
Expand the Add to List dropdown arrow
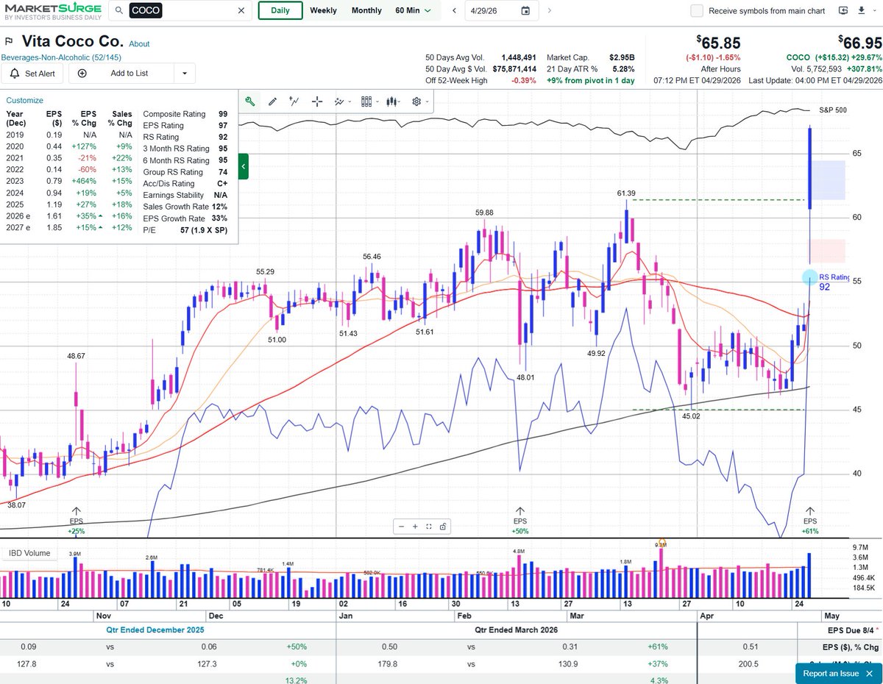(x=184, y=74)
